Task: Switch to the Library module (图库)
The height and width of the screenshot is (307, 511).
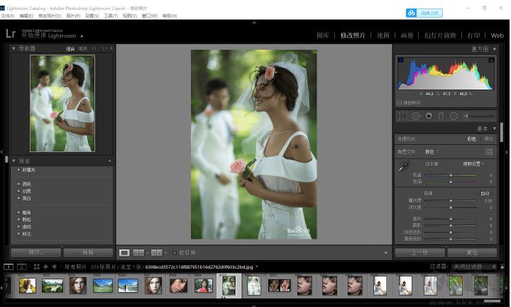Action: pyautogui.click(x=323, y=35)
